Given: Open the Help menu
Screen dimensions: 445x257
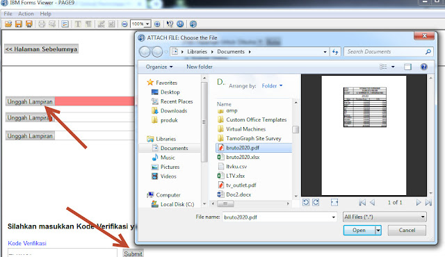Looking at the screenshot, I should pyautogui.click(x=45, y=14).
